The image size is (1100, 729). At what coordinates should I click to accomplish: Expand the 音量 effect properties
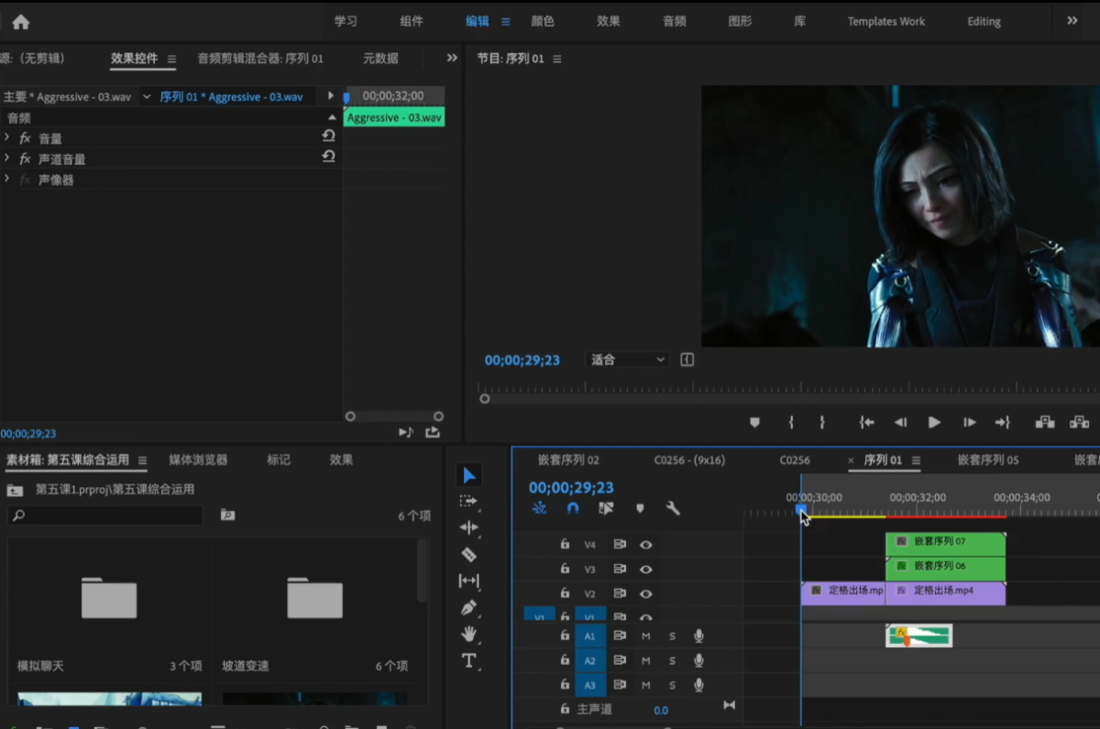coord(7,137)
